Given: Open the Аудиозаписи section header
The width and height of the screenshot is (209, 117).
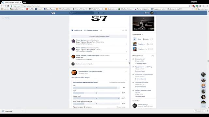Looking at the screenshot, I should (137, 34).
